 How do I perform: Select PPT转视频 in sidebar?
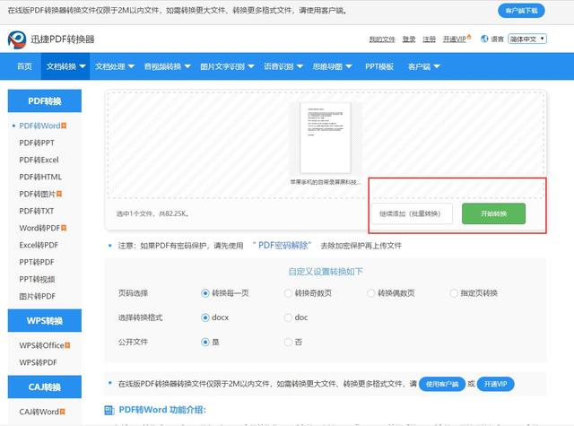(x=37, y=279)
